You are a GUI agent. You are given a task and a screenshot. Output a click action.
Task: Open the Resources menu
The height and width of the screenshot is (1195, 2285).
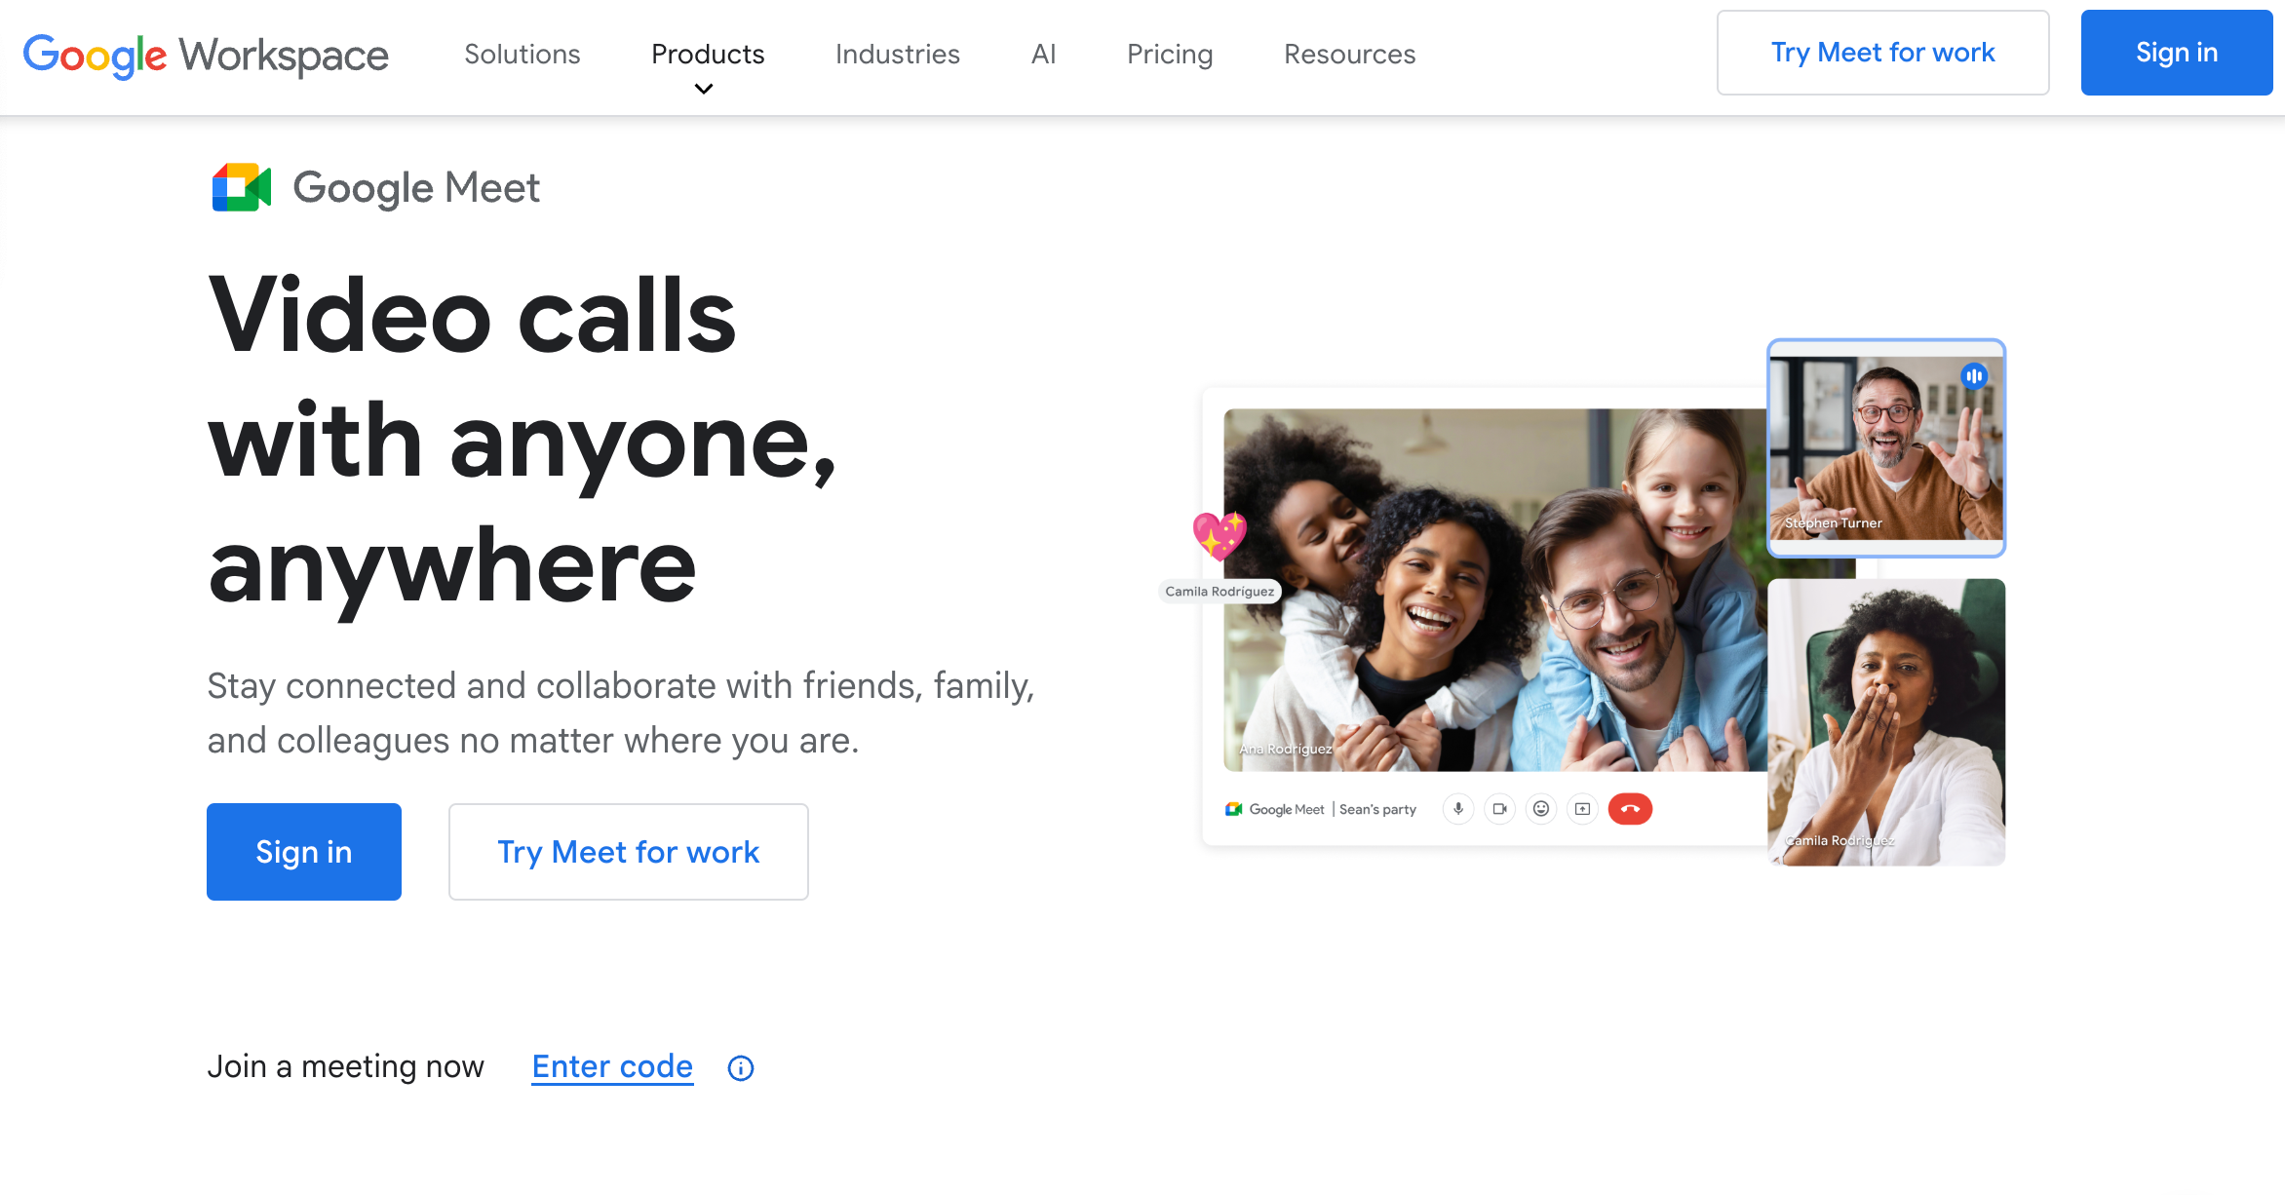point(1350,55)
